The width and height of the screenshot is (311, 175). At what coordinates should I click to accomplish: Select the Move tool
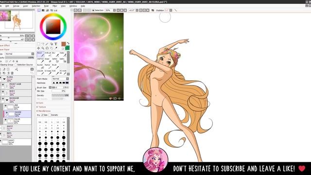click(x=38, y=48)
